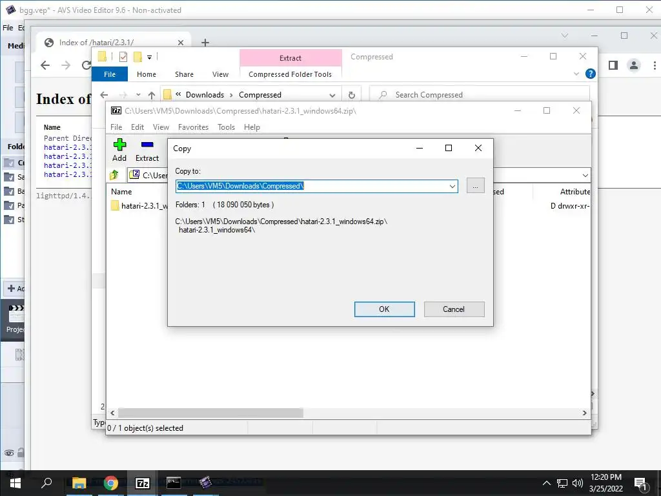
Task: Click the Chrome profile avatar icon
Action: 634,65
